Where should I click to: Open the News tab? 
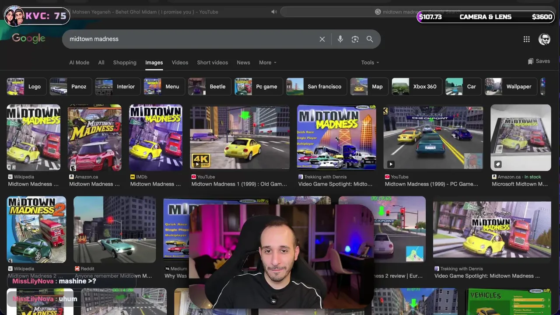point(243,63)
